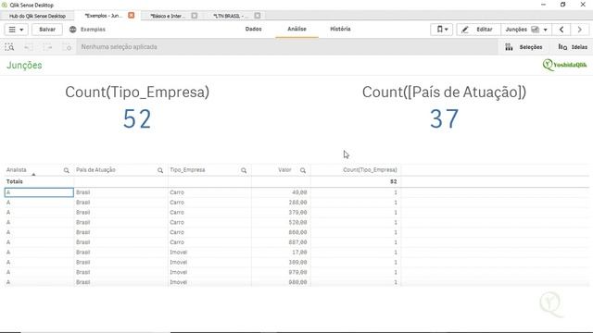Restore the Qlik Sense Desktop window
The width and height of the screenshot is (593, 333).
click(562, 5)
